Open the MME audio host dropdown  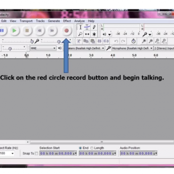coord(43,48)
